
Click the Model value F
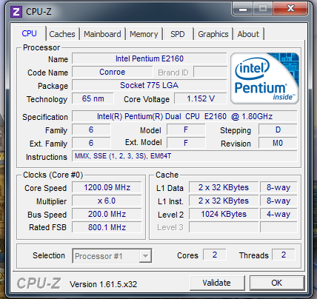[x=186, y=130]
